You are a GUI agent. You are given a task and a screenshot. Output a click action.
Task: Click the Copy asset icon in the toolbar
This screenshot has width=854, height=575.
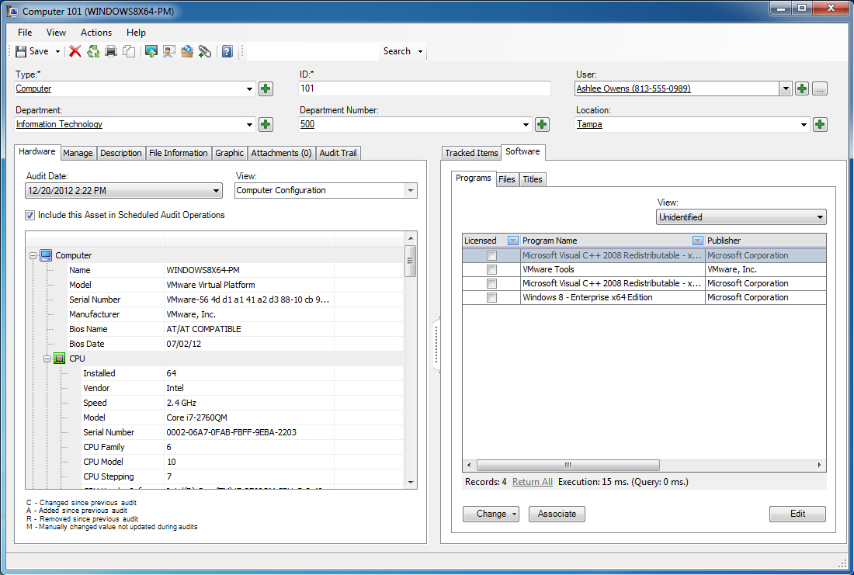point(129,51)
